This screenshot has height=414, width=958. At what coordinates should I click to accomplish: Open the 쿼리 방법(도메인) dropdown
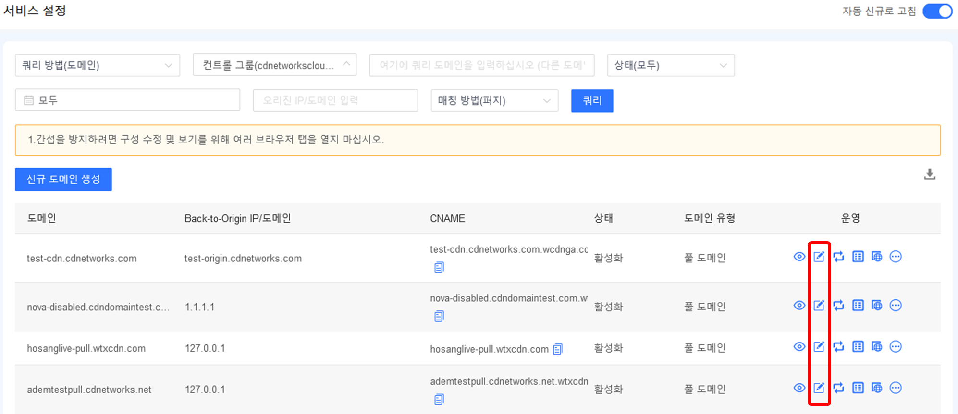(98, 65)
